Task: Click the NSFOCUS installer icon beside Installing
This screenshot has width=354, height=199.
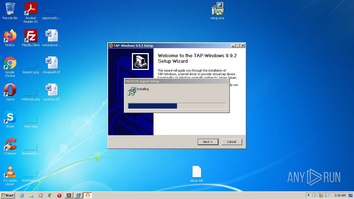Action: coord(132,91)
